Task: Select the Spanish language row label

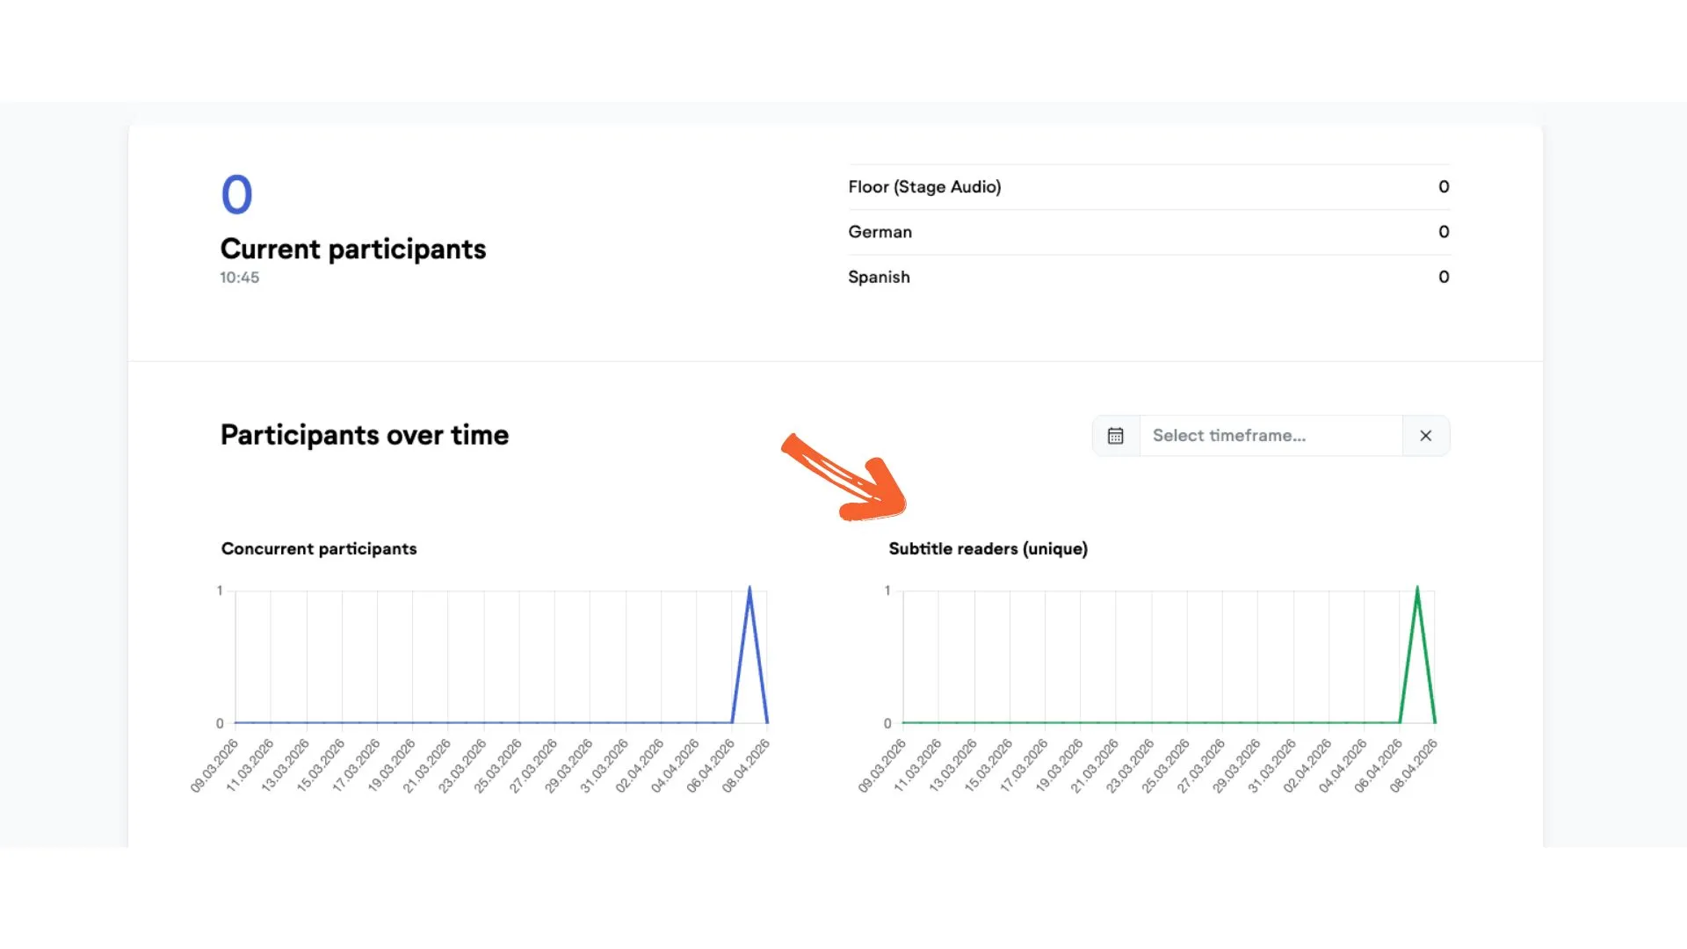Action: click(x=879, y=277)
